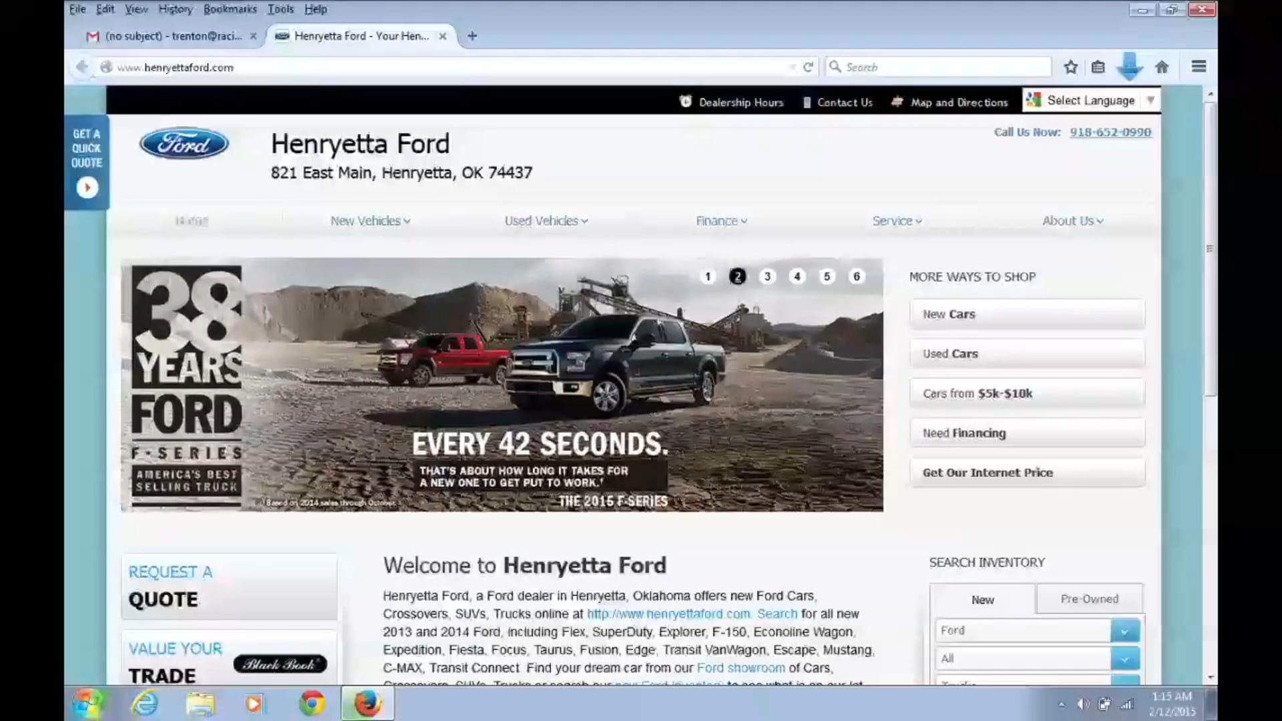The width and height of the screenshot is (1282, 721).
Task: Open the bookmarks list icon
Action: tap(1098, 67)
